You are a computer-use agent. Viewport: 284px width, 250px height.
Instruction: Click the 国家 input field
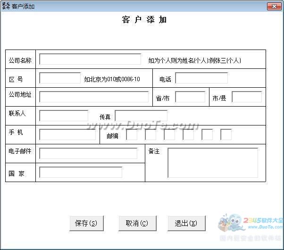(x=81, y=172)
